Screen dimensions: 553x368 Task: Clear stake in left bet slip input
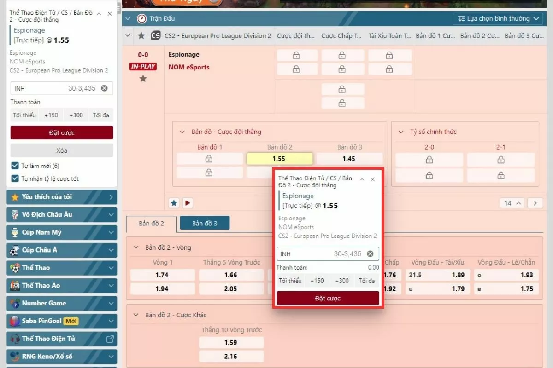click(104, 88)
